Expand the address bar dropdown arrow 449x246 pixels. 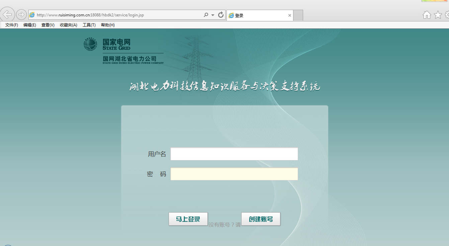coord(213,15)
